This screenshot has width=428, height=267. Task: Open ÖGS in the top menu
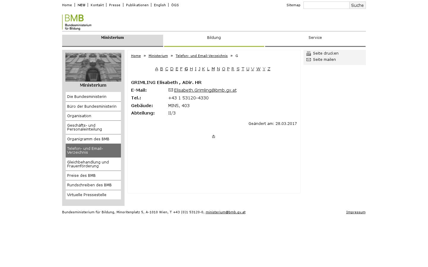coord(175,5)
